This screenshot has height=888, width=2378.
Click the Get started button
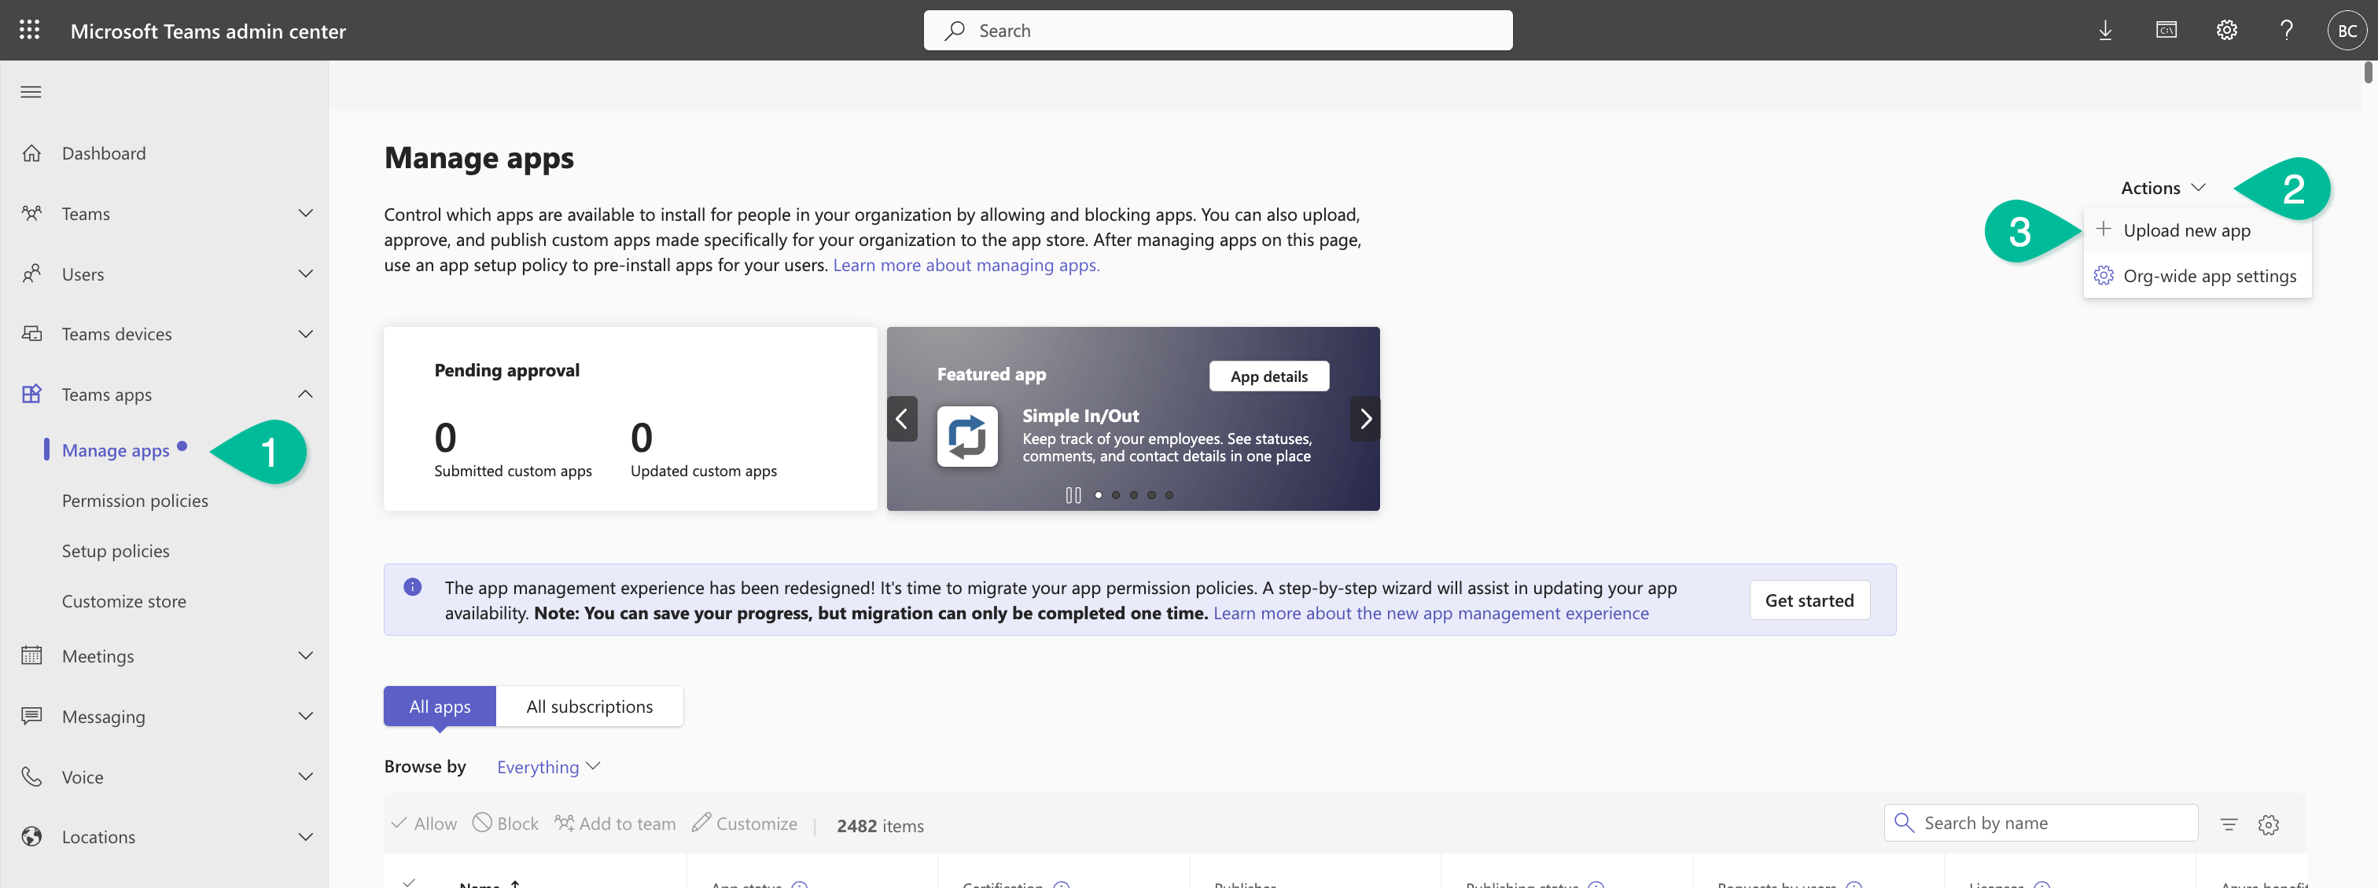click(1809, 600)
